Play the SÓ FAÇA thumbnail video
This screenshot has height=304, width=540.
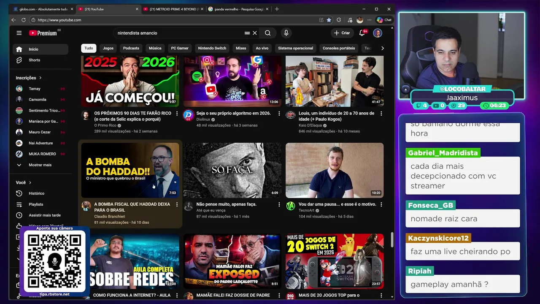point(232,170)
